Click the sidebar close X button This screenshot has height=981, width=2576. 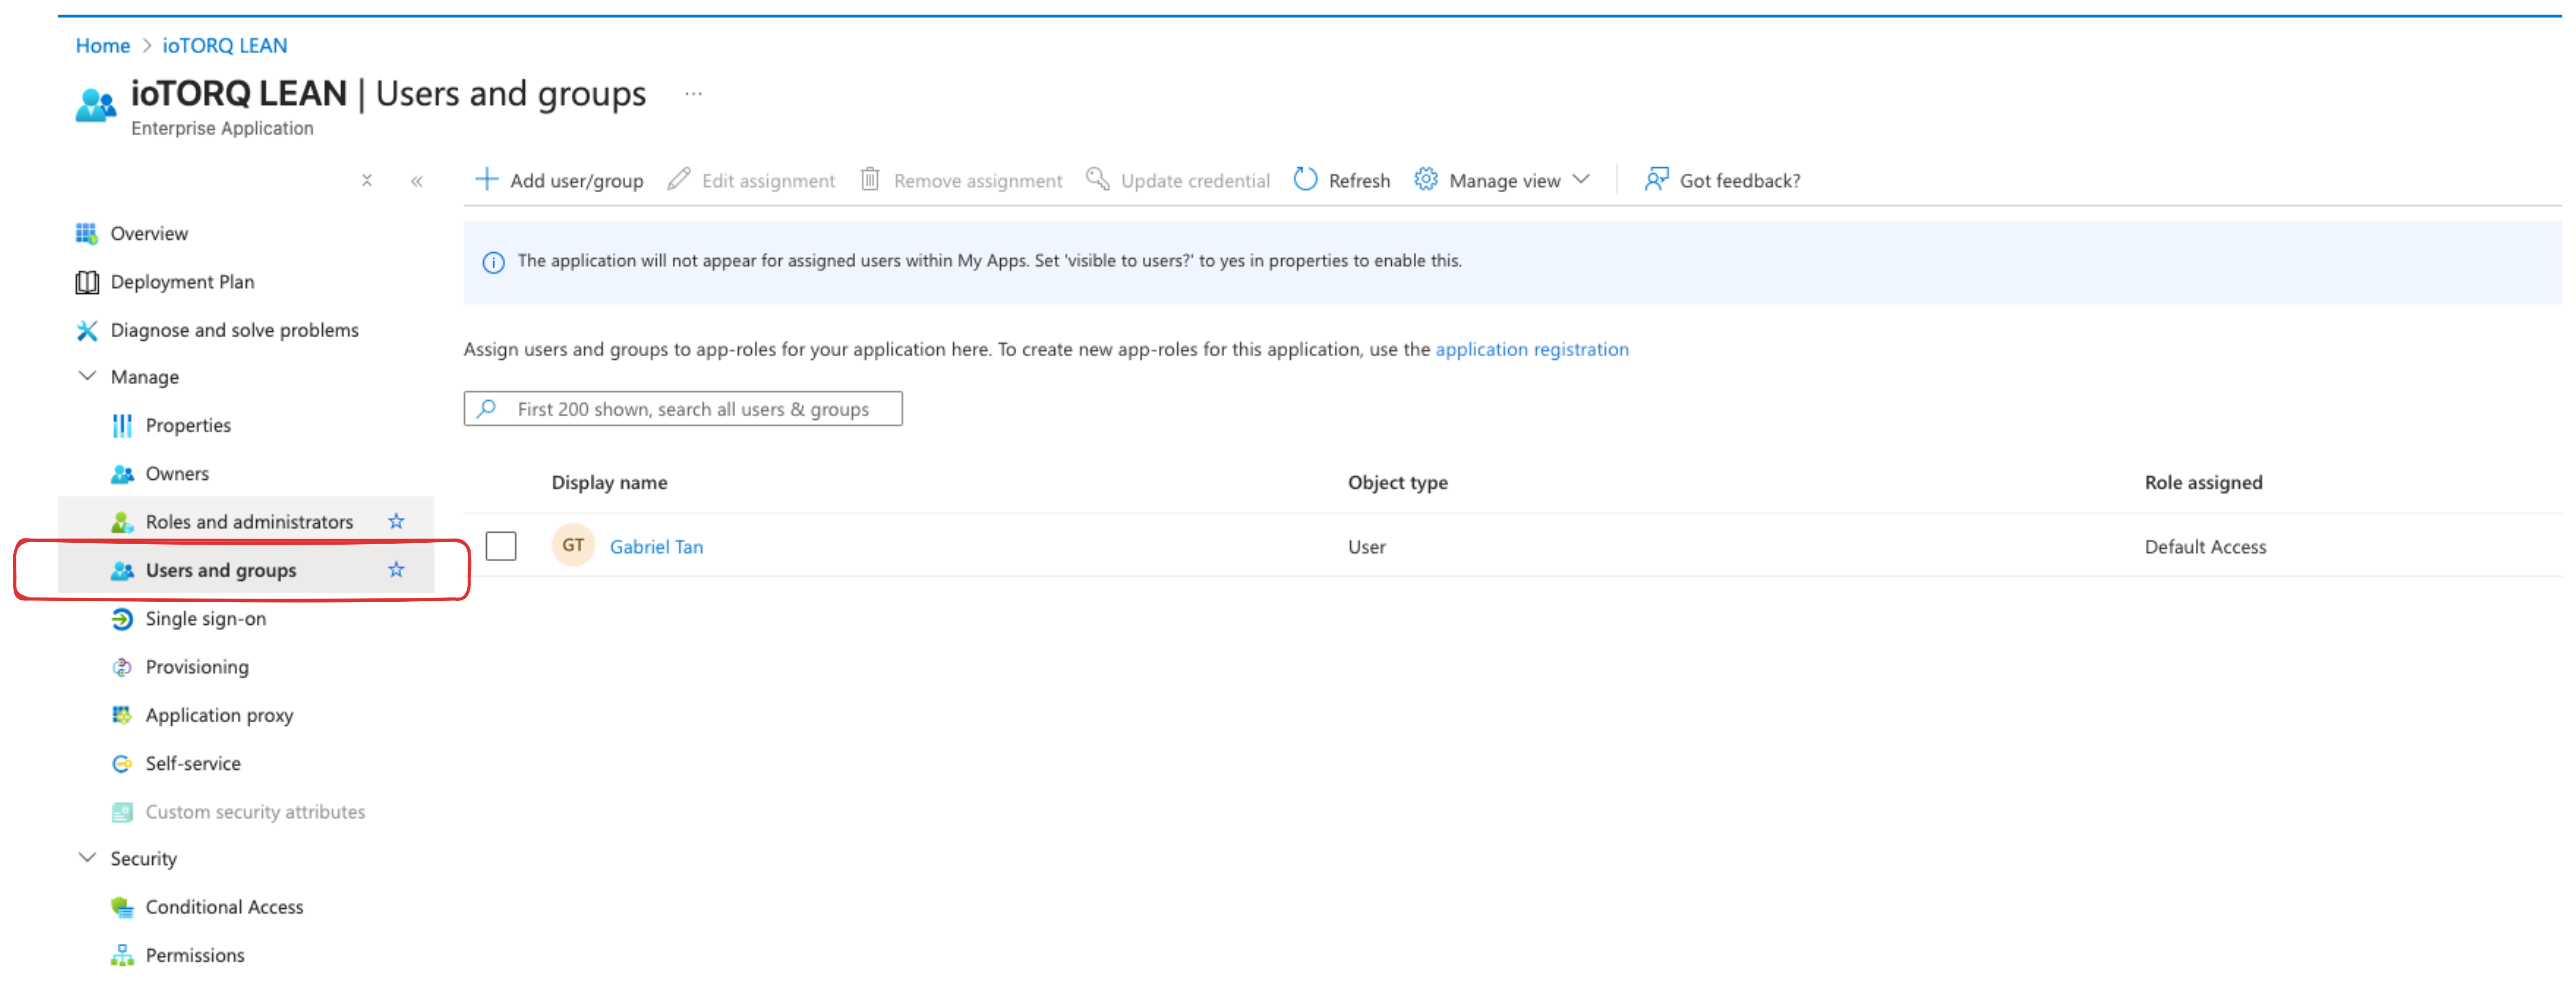click(367, 180)
